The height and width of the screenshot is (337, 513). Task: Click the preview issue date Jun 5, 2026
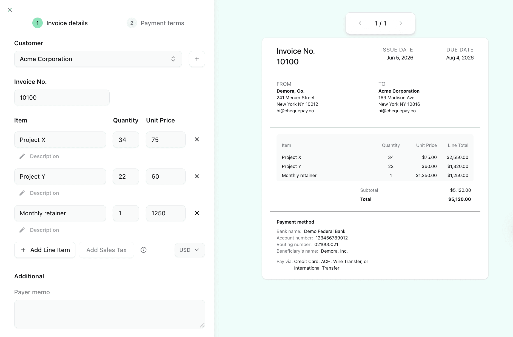coord(400,58)
